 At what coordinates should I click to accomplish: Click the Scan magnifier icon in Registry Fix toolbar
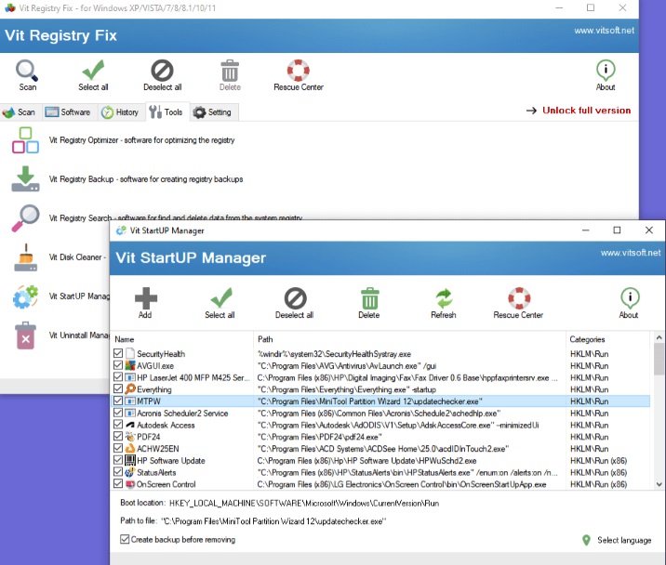click(x=26, y=72)
